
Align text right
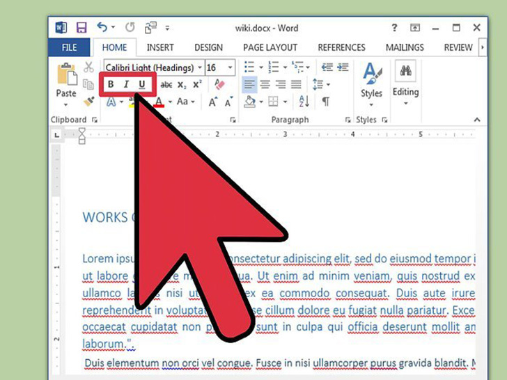point(281,84)
